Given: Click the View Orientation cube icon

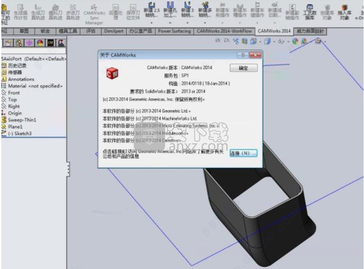Looking at the screenshot, I should pos(253,41).
